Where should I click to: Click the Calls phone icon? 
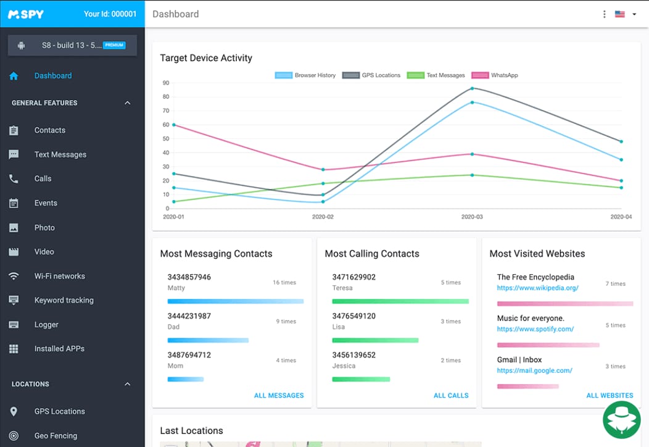14,179
